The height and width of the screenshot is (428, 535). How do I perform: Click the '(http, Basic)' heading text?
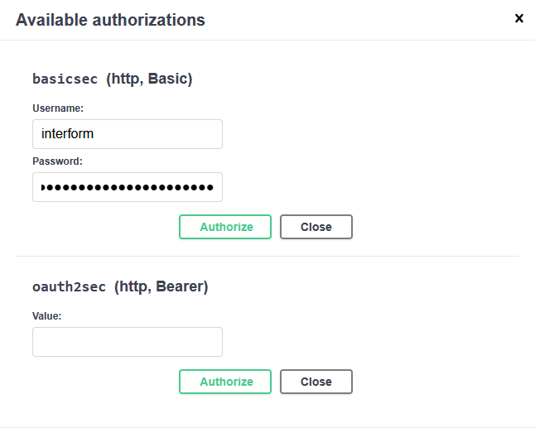pos(149,79)
